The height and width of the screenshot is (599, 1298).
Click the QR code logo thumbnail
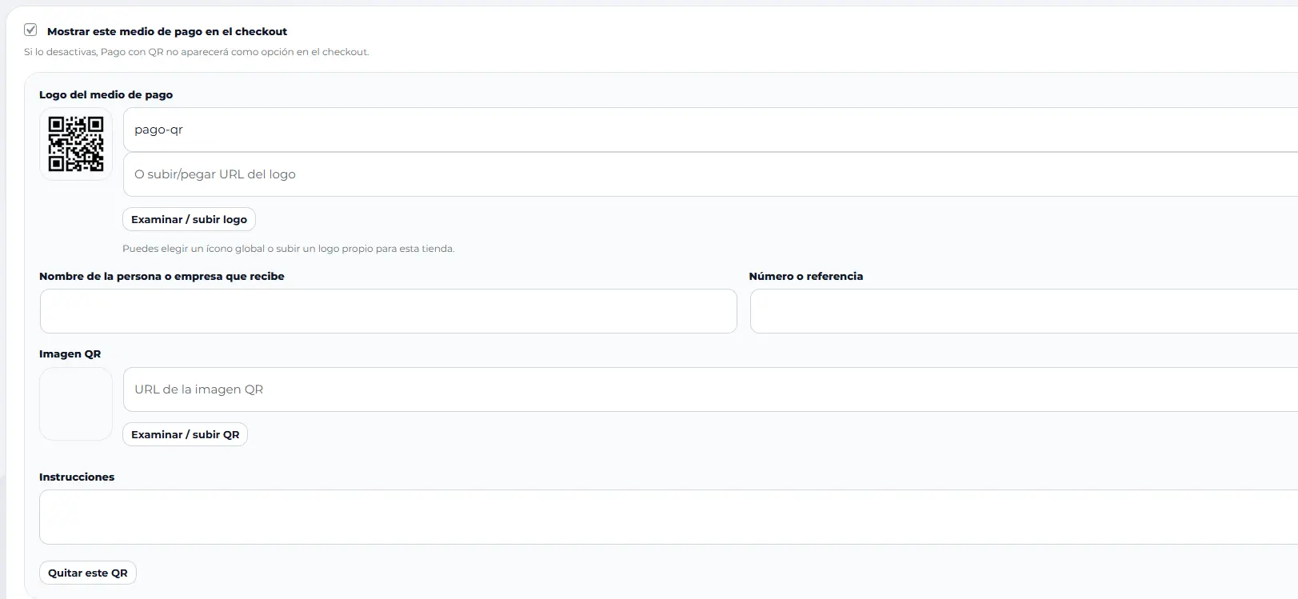76,144
